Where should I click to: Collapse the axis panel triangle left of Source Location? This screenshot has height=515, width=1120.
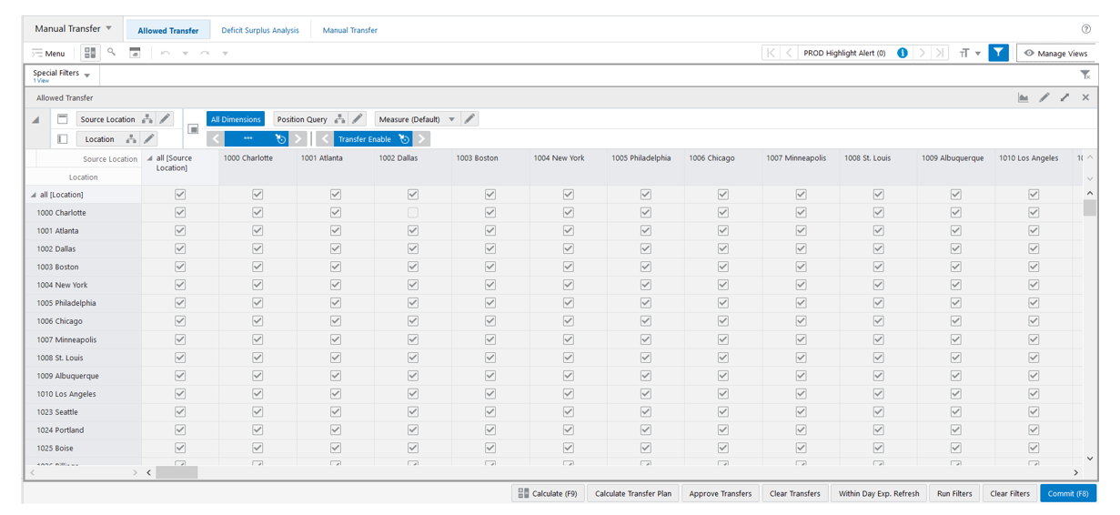pos(36,120)
